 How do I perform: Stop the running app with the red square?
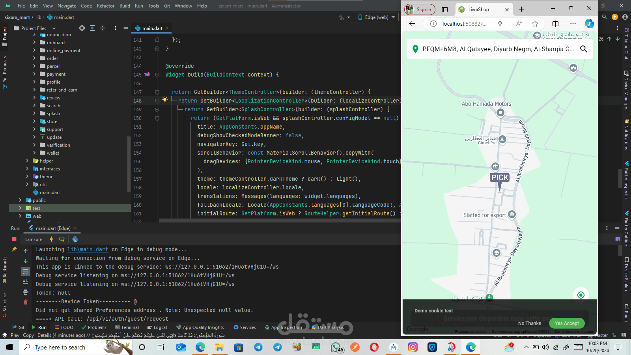pyautogui.click(x=14, y=239)
